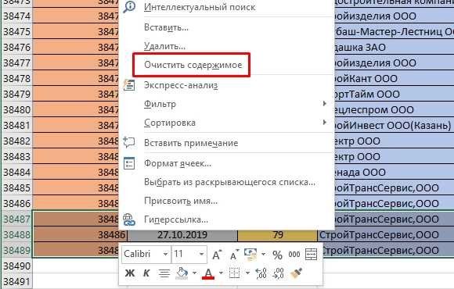Click the comment icon for Вставить примечание
Viewport: 454px width, 289px height.
129,142
